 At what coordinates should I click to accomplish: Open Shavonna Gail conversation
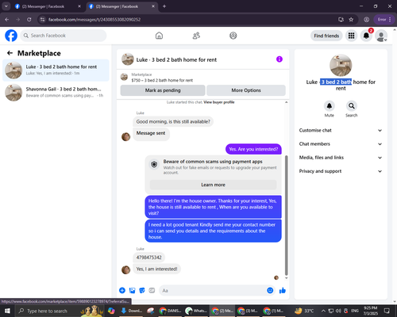(56, 93)
